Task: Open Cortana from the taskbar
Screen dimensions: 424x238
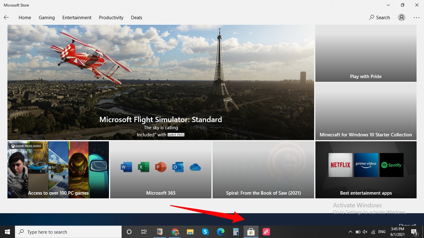Action: coord(129,232)
